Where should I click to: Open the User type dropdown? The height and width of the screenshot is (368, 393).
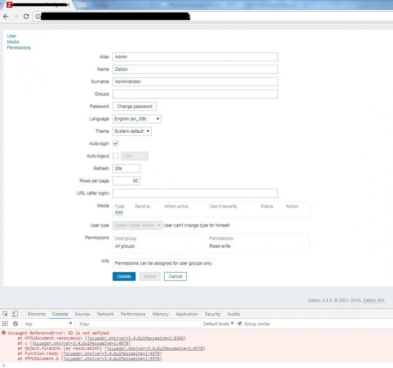[137, 225]
